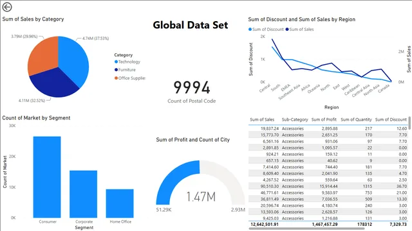Viewport: 412px width, 231px height.
Task: Click the 1315 quantity cell
Action: pyautogui.click(x=368, y=186)
